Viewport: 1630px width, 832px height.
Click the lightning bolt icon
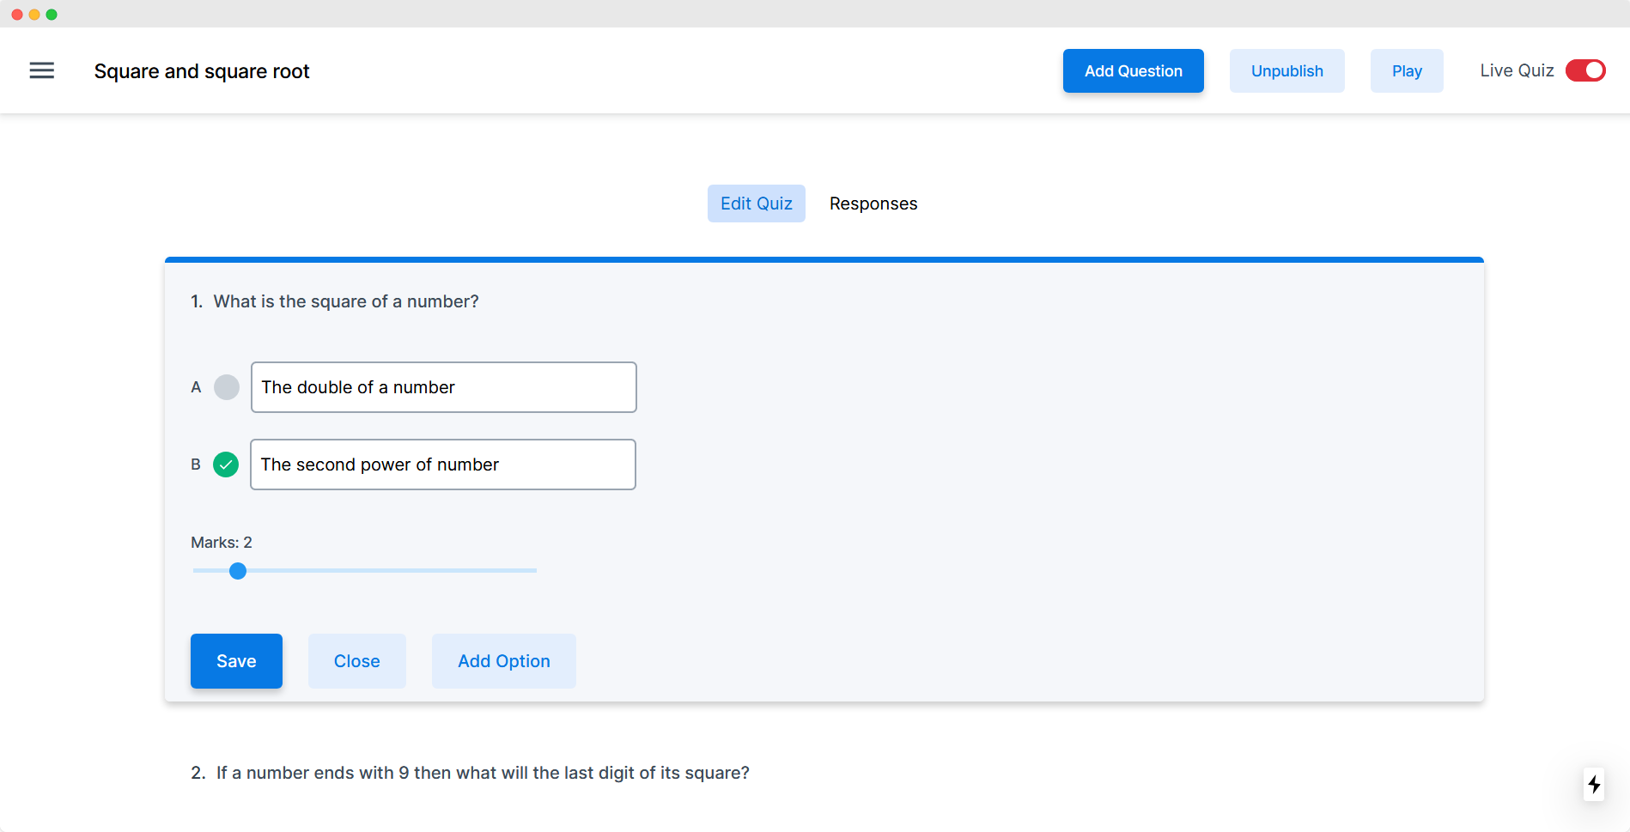[1594, 784]
